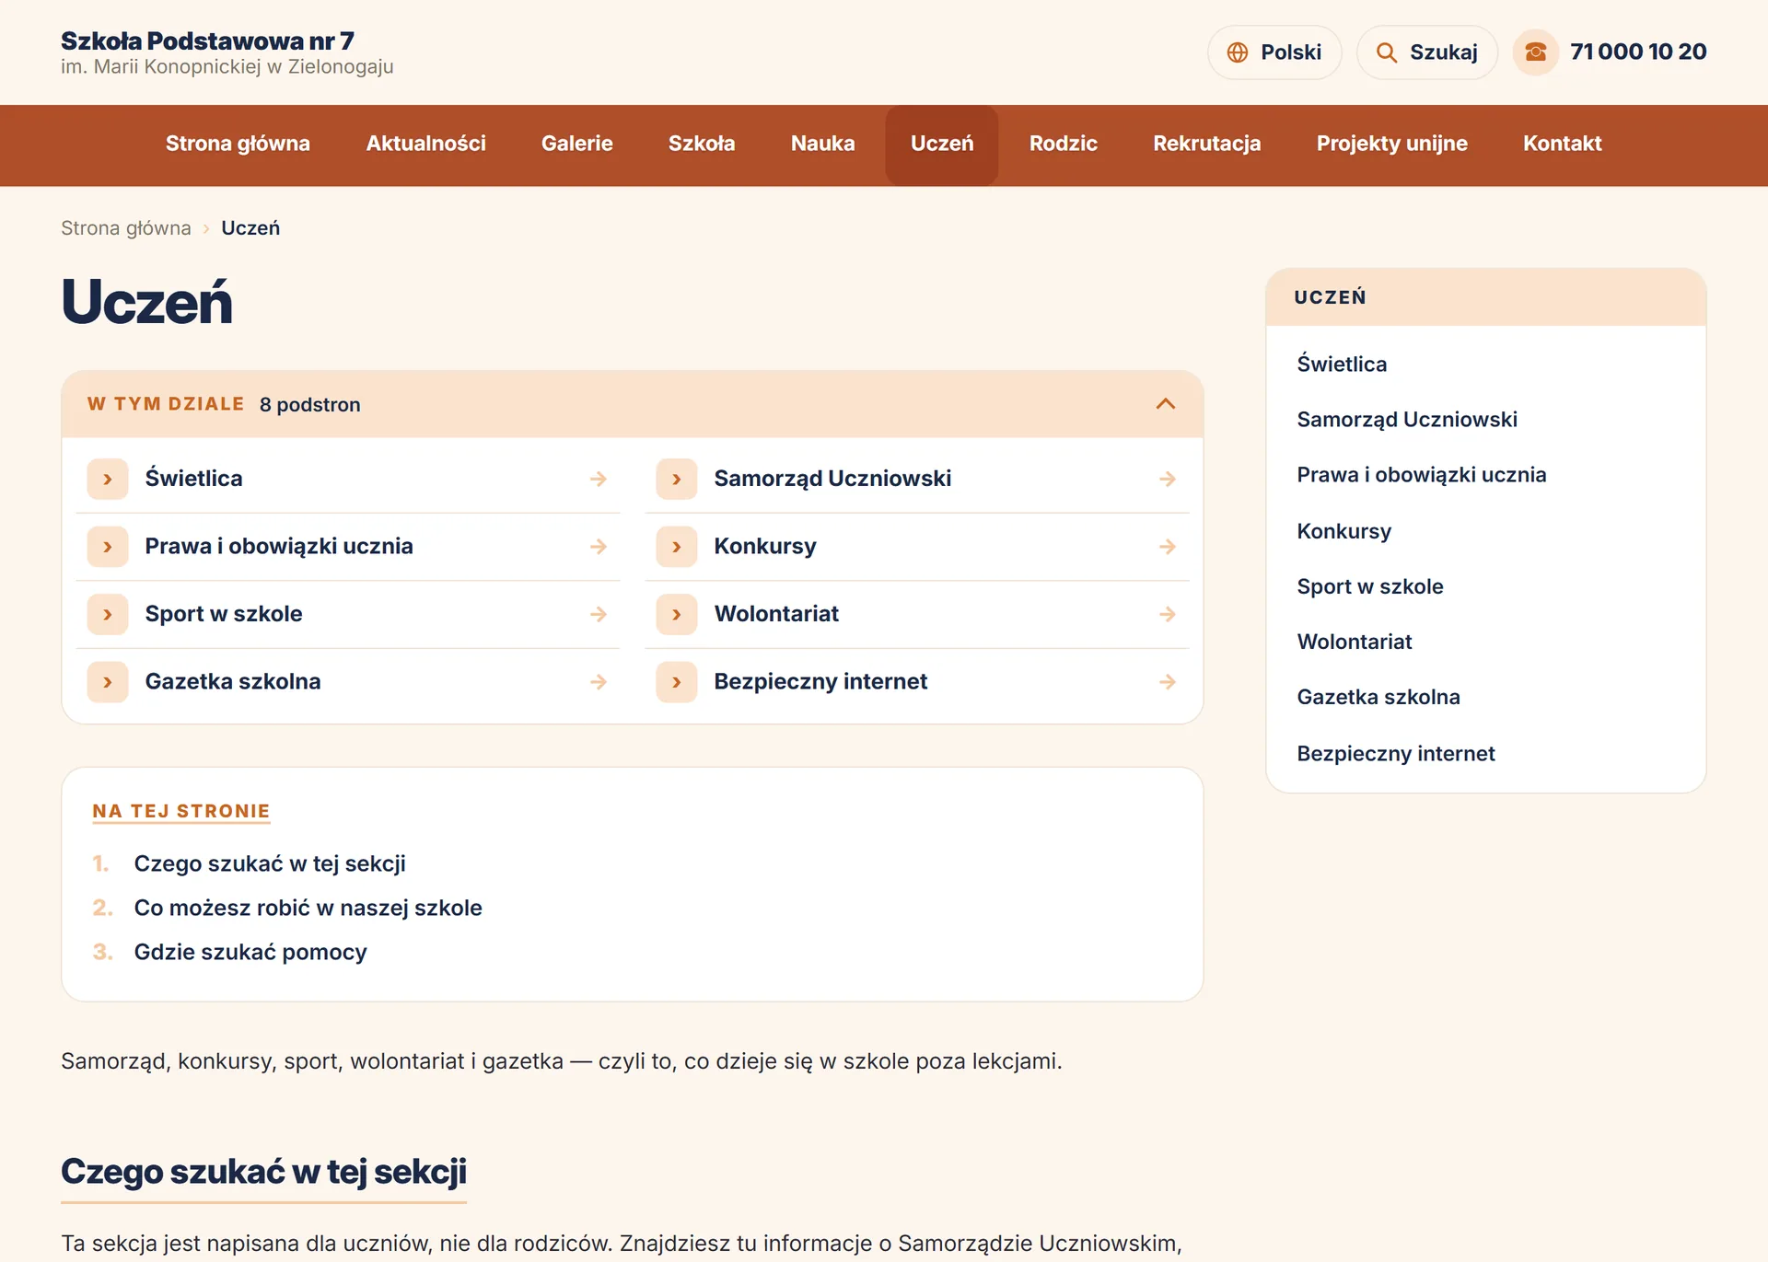Jump to Co możesz robić w naszej szkole
The height and width of the screenshot is (1262, 1768).
pyautogui.click(x=308, y=908)
